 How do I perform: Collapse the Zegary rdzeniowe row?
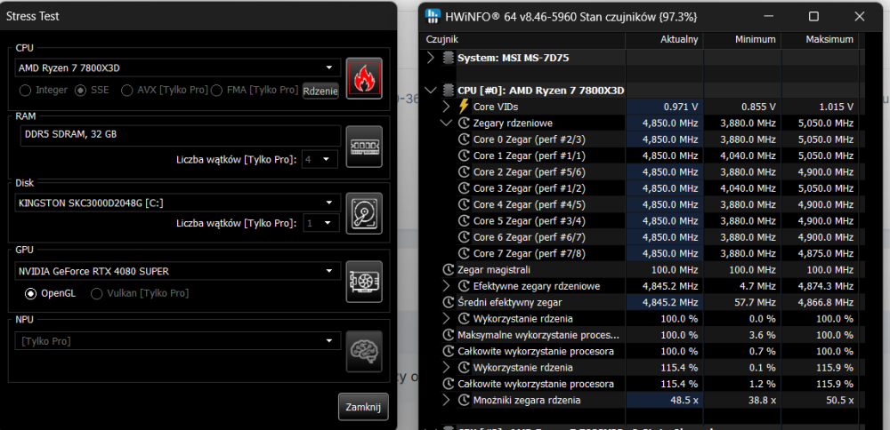(x=446, y=123)
